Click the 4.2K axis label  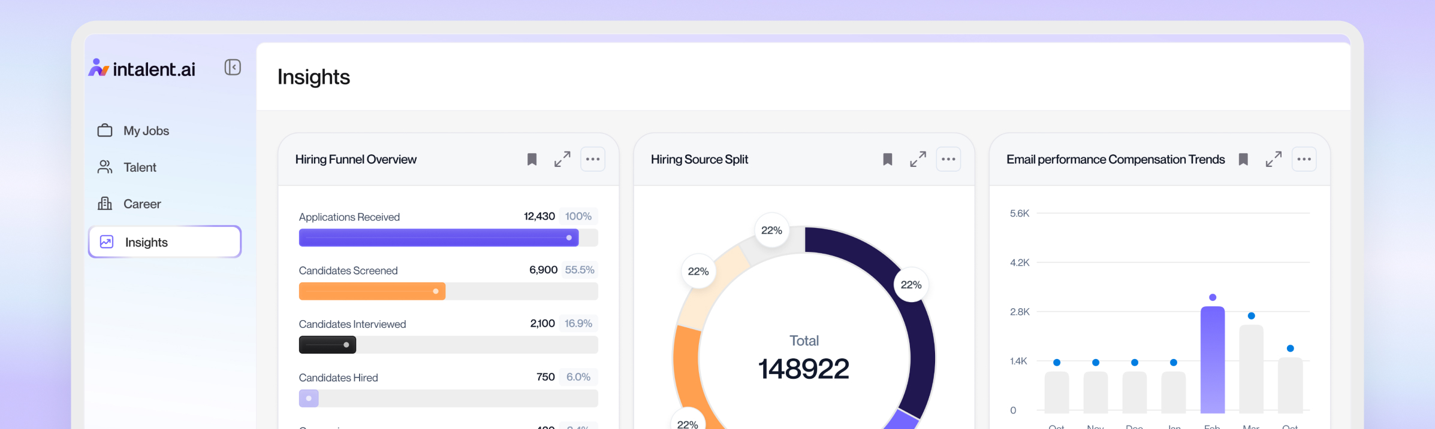[1020, 262]
